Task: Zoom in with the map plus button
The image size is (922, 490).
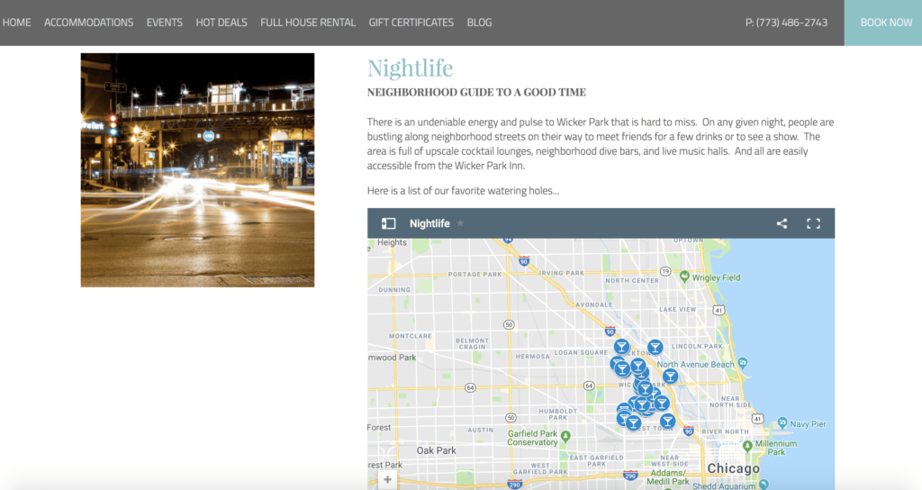Action: click(x=387, y=479)
